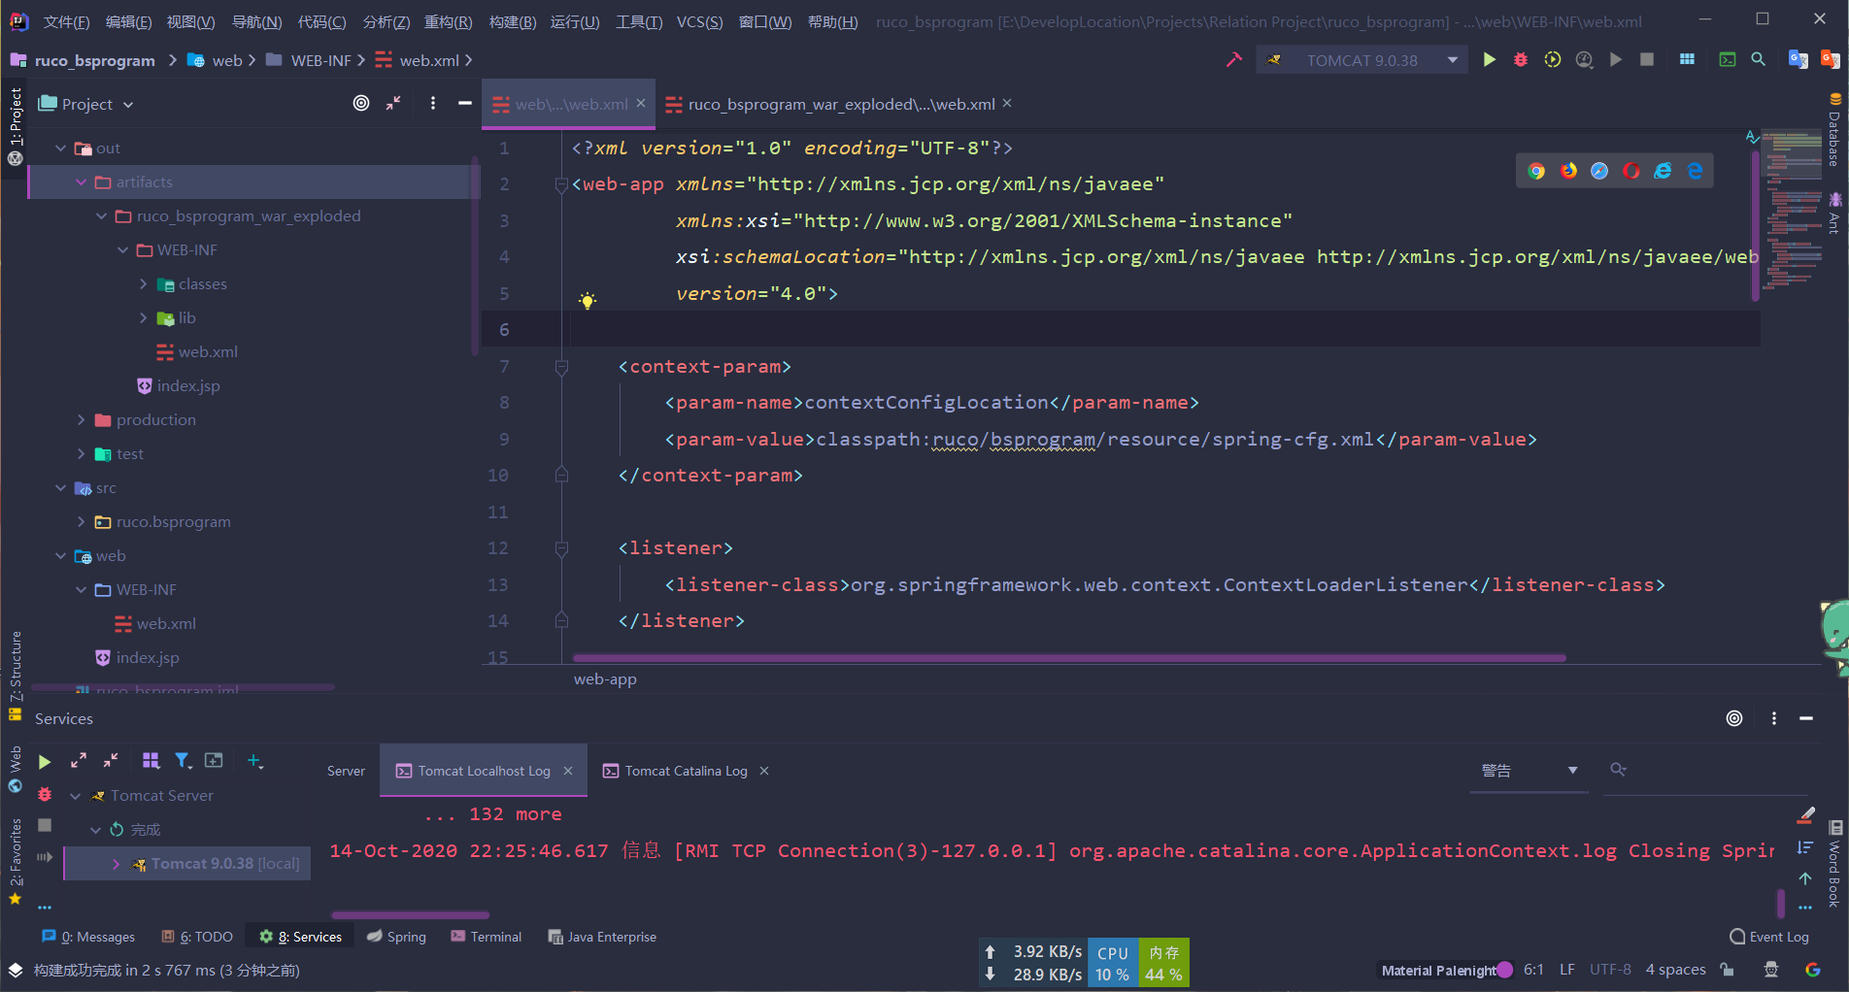Open Services filter funnel
This screenshot has height=992, width=1849.
183,760
